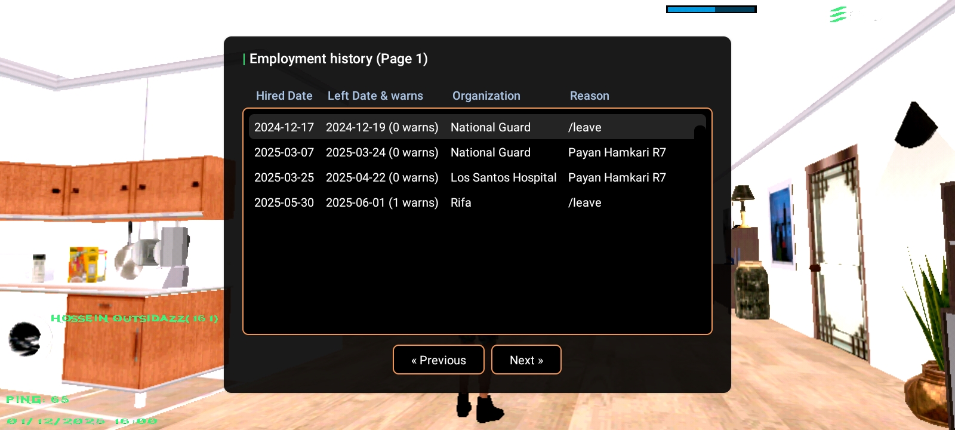Screen dimensions: 955x430
Task: Click the 2025-06-01 (1 warns) cell
Action: [382, 202]
